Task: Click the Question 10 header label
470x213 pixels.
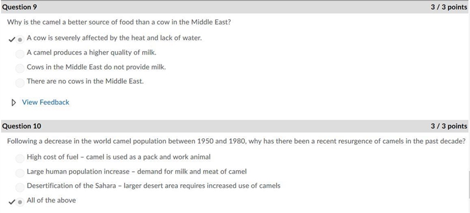Action: 22,126
